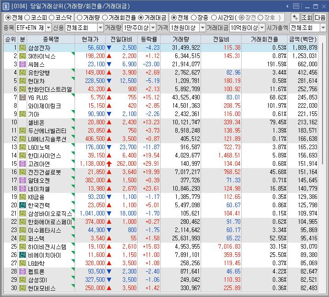This screenshot has width=329, height=297.
Task: Click the 신 badge for 삼성SDI
Action: (x=23, y=280)
